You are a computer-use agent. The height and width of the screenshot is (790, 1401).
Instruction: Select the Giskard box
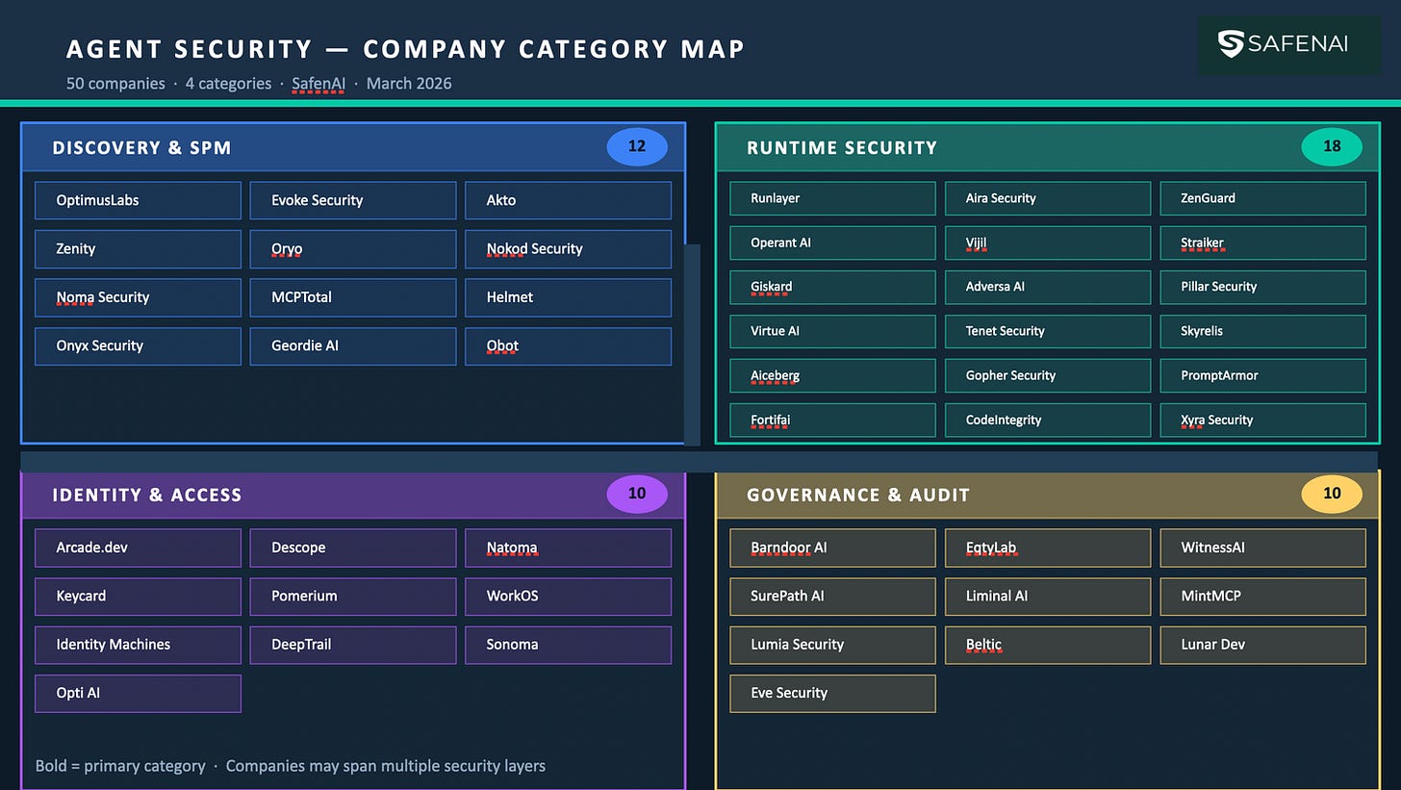tap(832, 287)
